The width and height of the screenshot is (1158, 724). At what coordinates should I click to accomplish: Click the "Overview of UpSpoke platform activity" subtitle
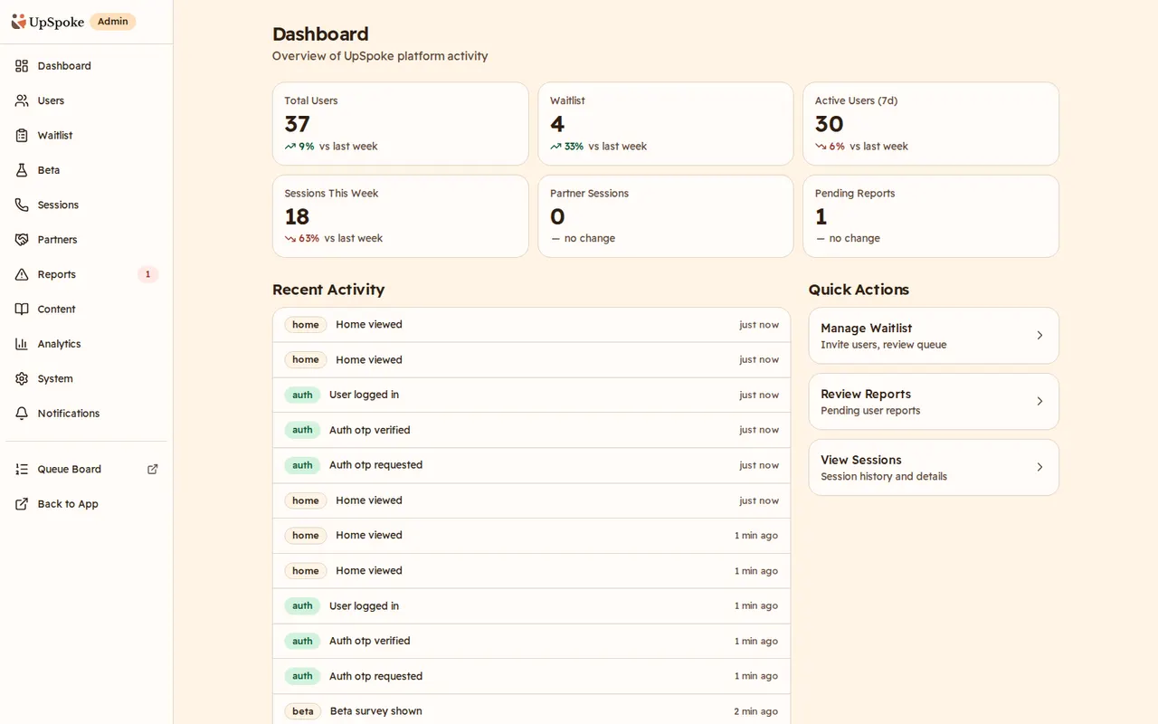380,56
